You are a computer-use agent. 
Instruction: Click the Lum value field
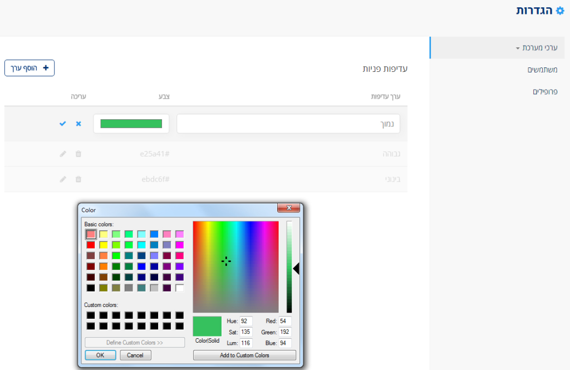click(245, 343)
